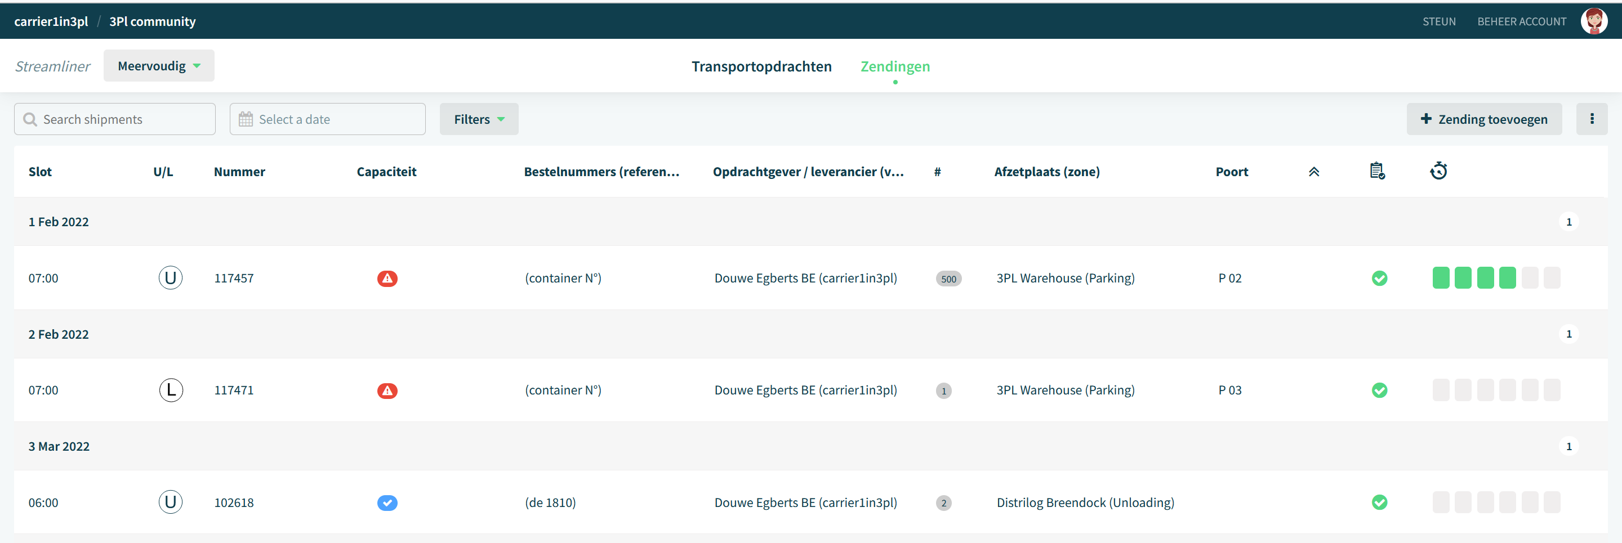Click the Poort column header
This screenshot has height=543, width=1622.
pos(1232,172)
